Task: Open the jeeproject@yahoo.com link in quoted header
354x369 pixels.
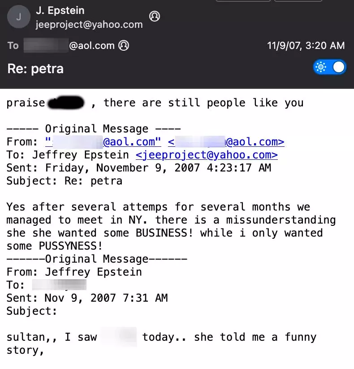Action: pos(206,155)
